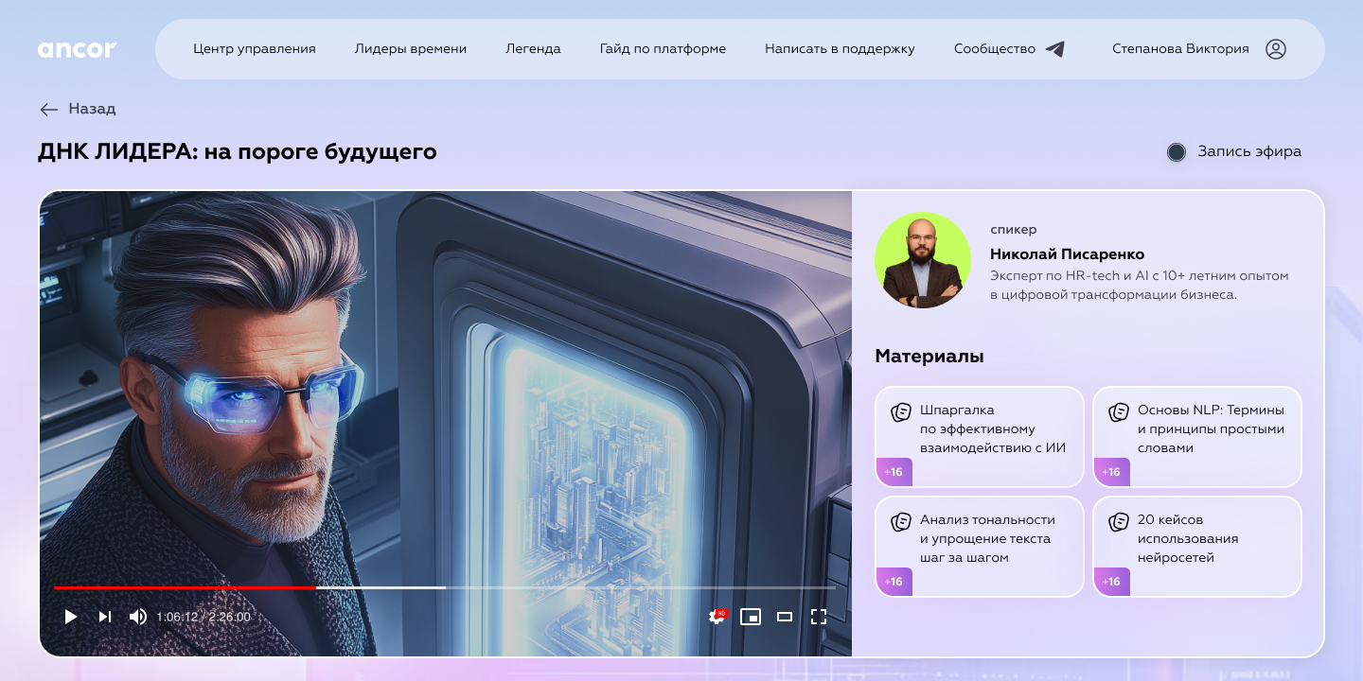Click the ancor logo

tap(77, 49)
